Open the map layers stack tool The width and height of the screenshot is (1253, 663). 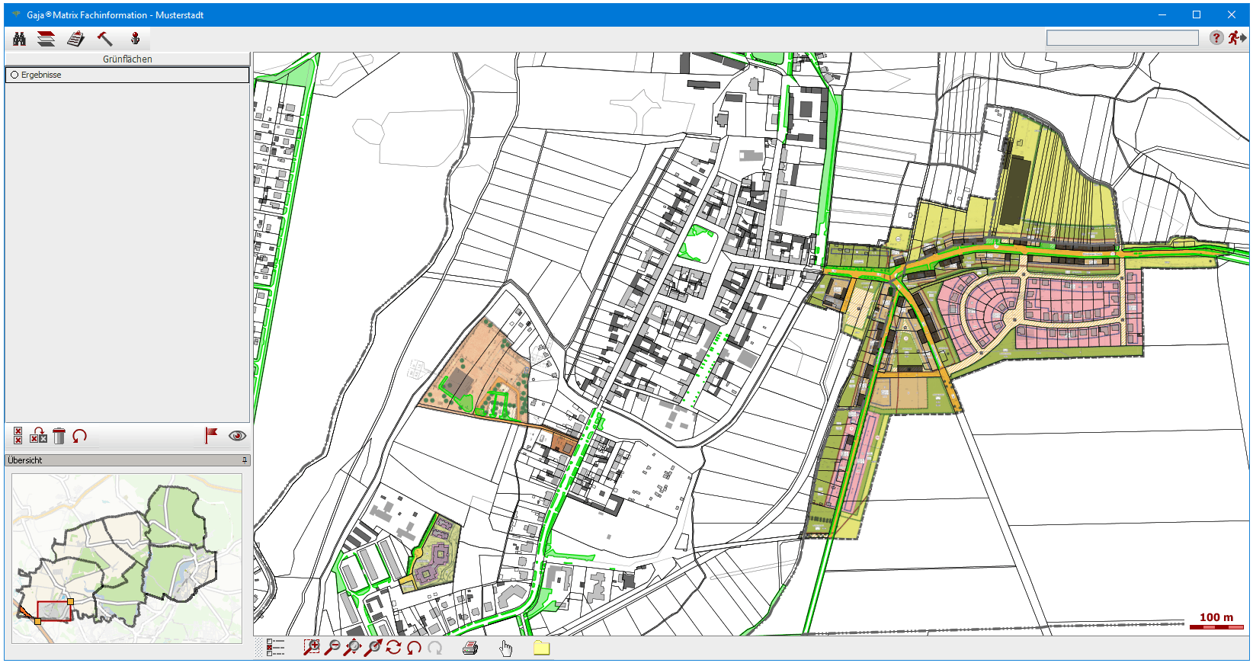pyautogui.click(x=46, y=39)
